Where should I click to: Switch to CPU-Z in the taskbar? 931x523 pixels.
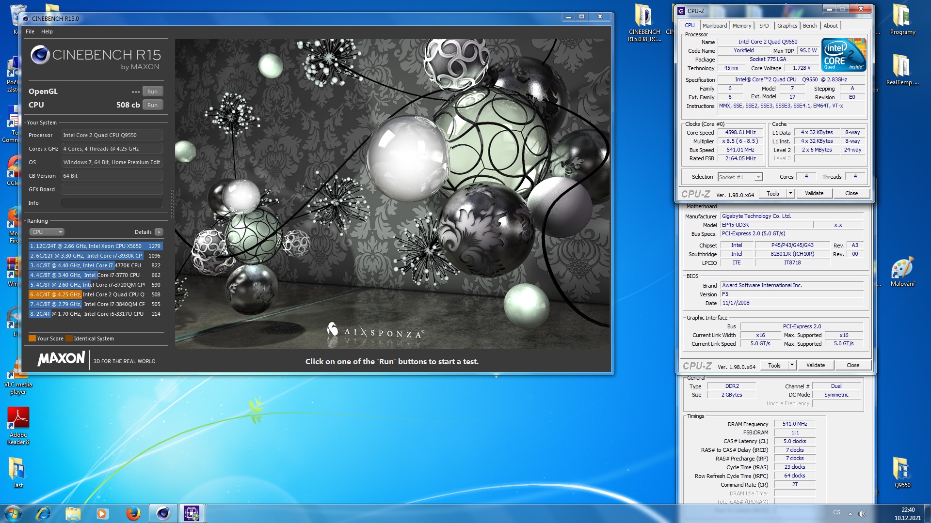pyautogui.click(x=192, y=513)
